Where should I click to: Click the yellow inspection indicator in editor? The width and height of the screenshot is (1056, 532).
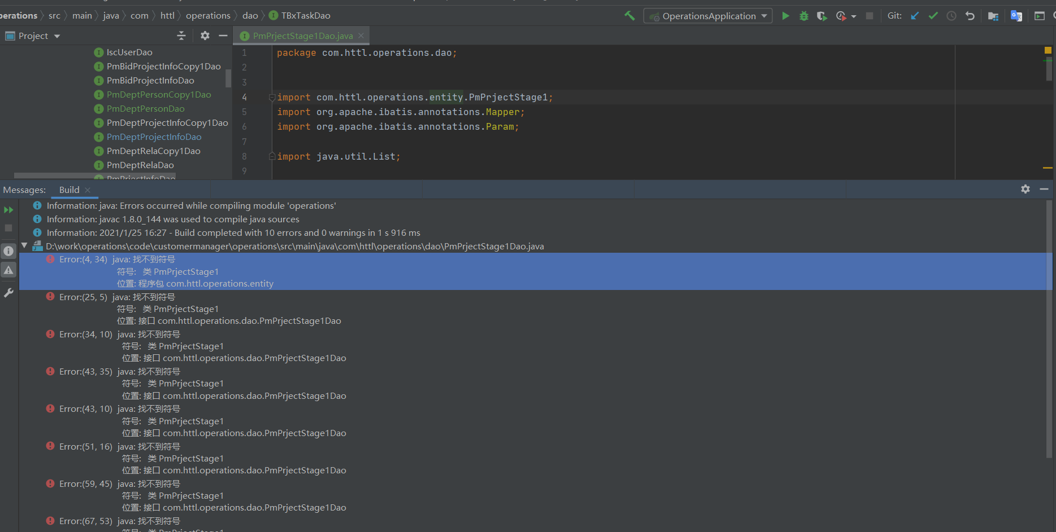pos(1048,50)
